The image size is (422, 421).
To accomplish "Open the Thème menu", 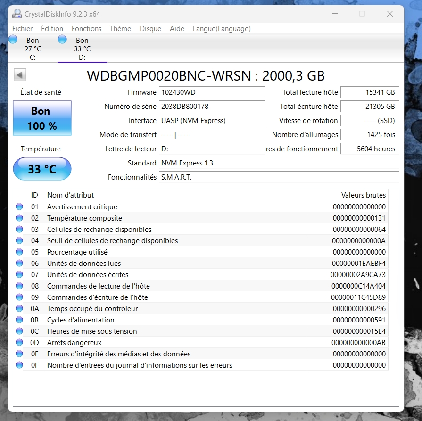I will [x=120, y=29].
